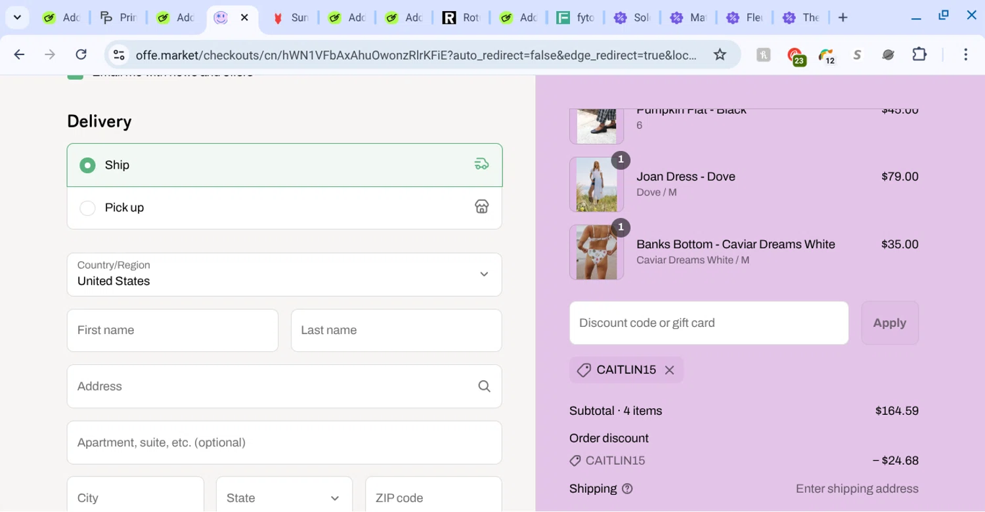Bookmark this page with the star icon

click(x=720, y=54)
